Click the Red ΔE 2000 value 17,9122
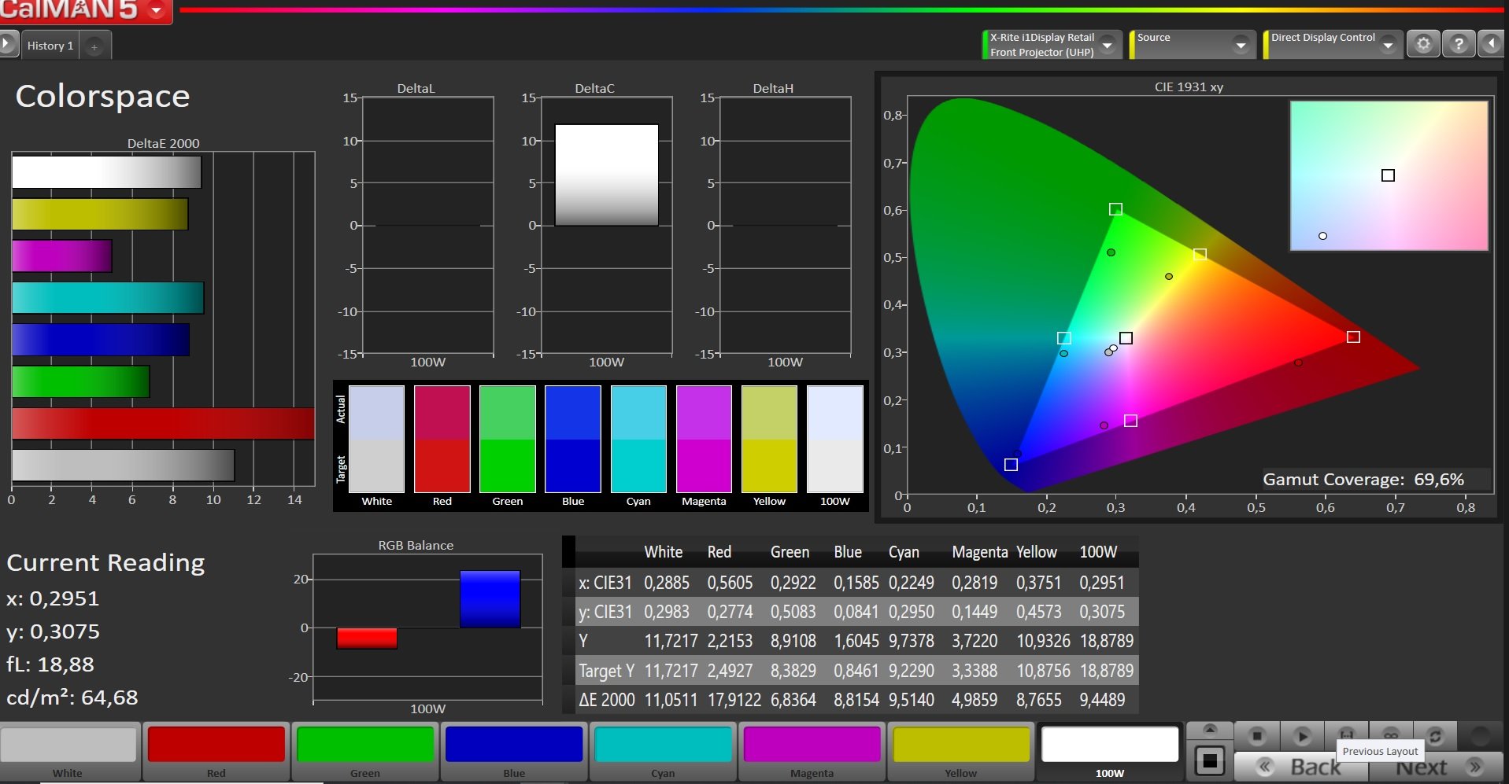This screenshot has height=784, width=1509. (734, 700)
